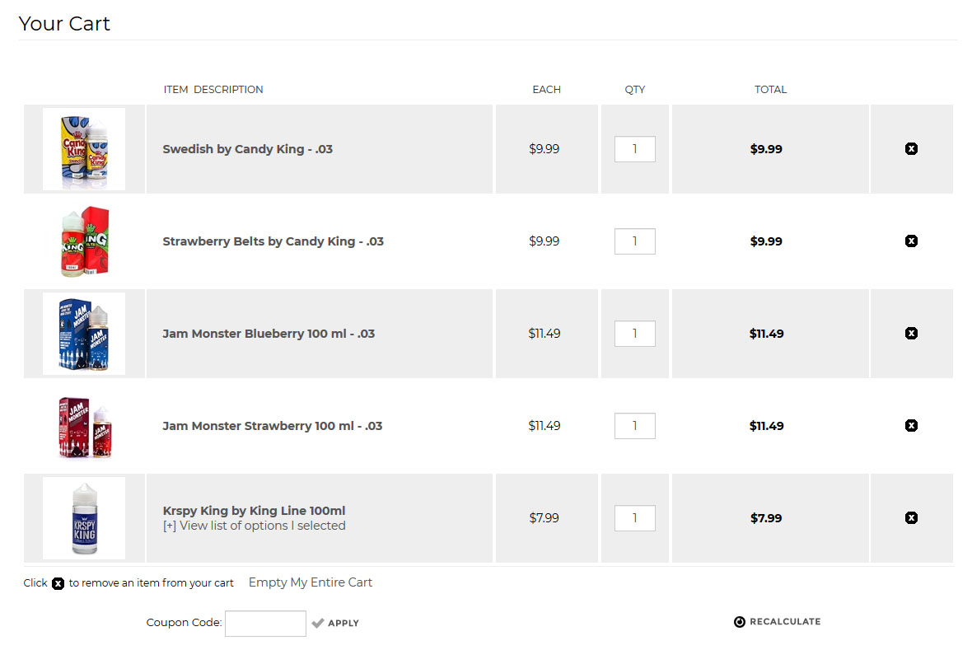Screen dimensions: 972x650
Task: Open the Swedish by Candy King product link
Action: (x=247, y=149)
